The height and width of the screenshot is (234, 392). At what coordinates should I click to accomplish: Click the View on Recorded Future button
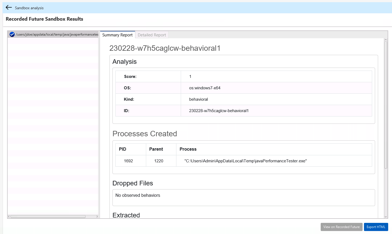pos(341,227)
